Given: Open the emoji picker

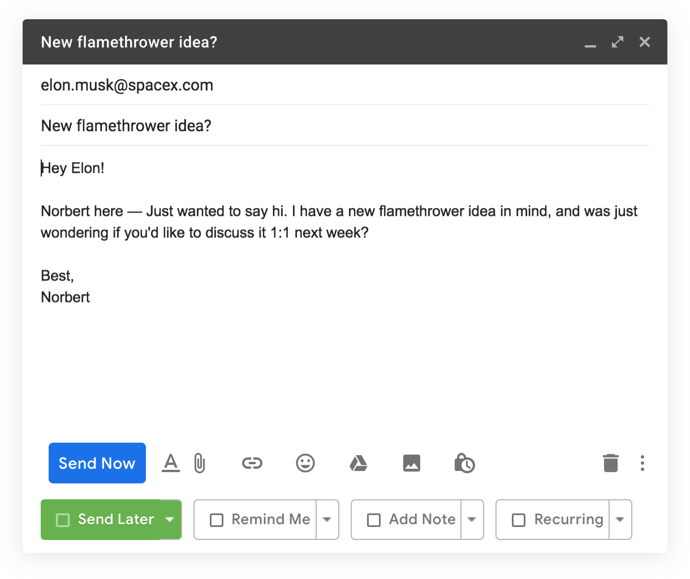Looking at the screenshot, I should pyautogui.click(x=305, y=464).
